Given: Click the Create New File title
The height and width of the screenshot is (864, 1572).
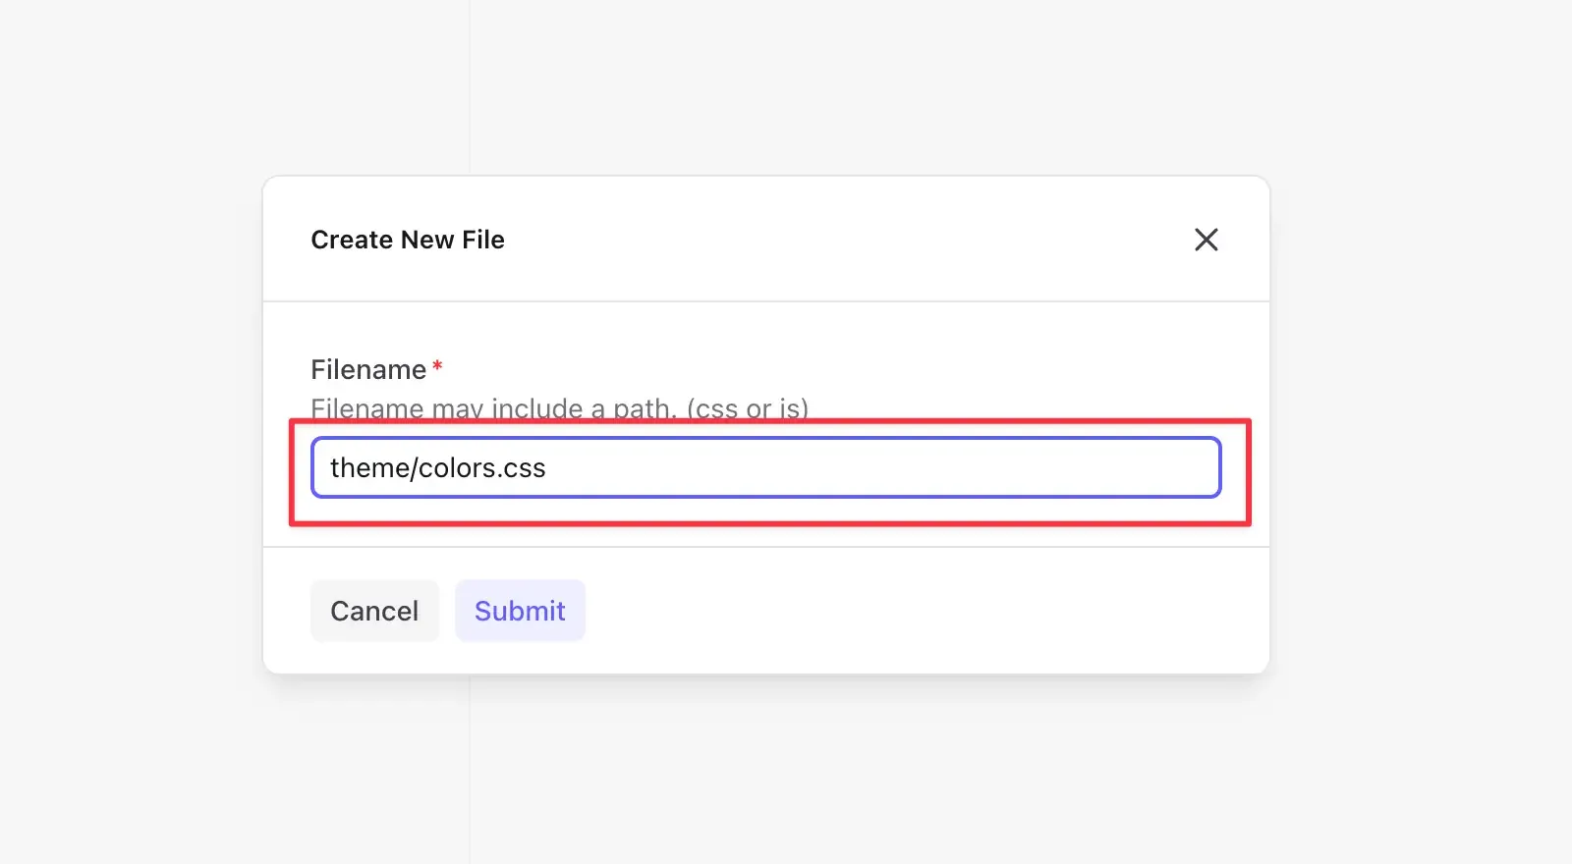Looking at the screenshot, I should [x=408, y=239].
